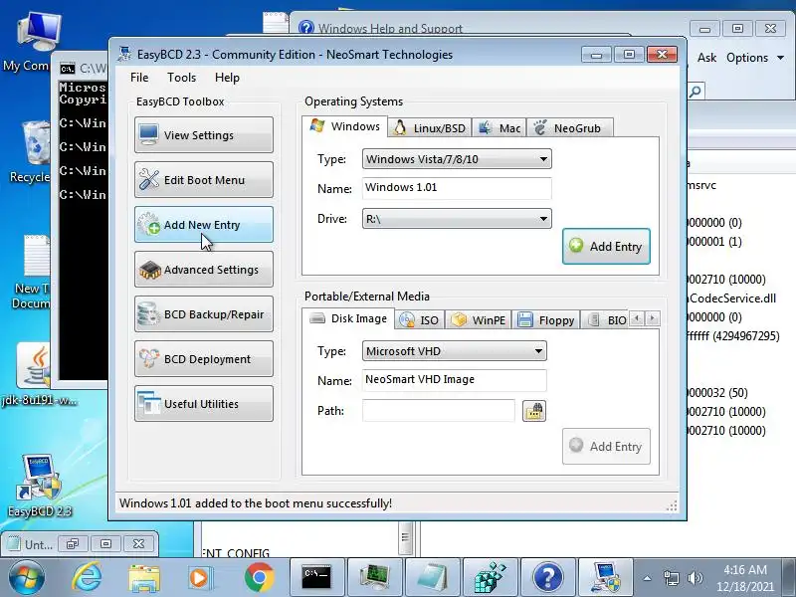Switch to the NeoGrub tab

(x=569, y=128)
